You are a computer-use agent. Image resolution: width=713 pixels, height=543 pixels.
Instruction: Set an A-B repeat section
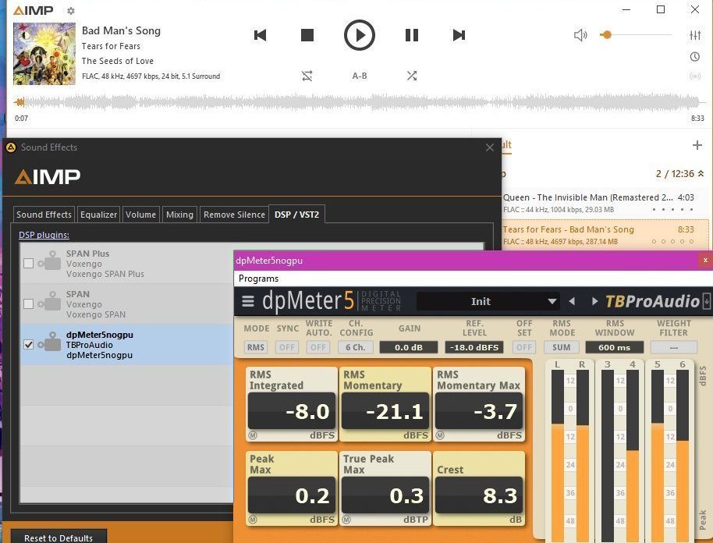[359, 76]
